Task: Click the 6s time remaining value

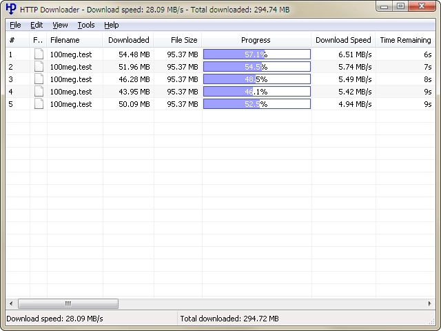Action: pos(427,54)
